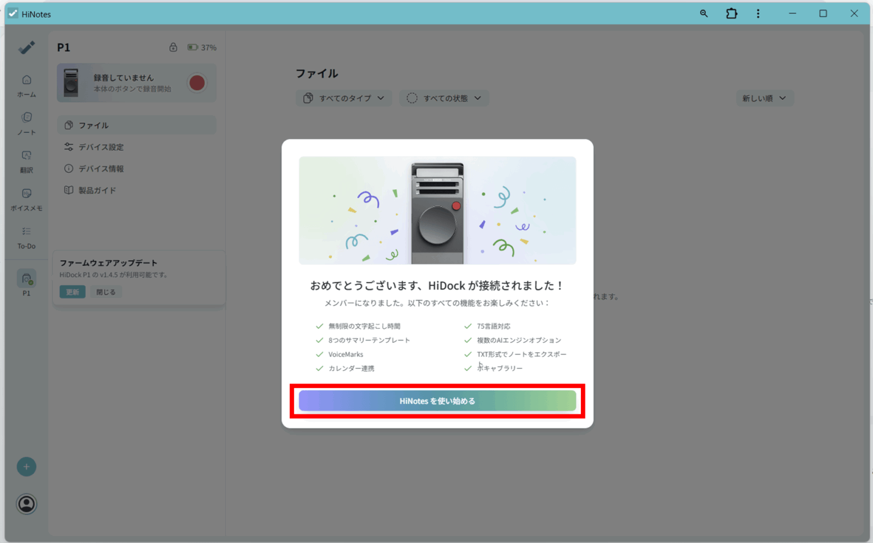This screenshot has width=873, height=543.
Task: Click the HiNotes app icon in title bar
Action: (13, 13)
